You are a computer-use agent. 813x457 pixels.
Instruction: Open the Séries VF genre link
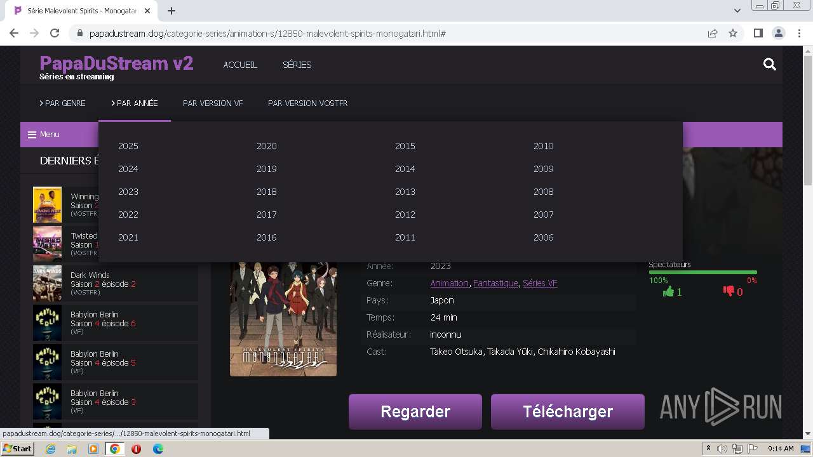click(540, 283)
